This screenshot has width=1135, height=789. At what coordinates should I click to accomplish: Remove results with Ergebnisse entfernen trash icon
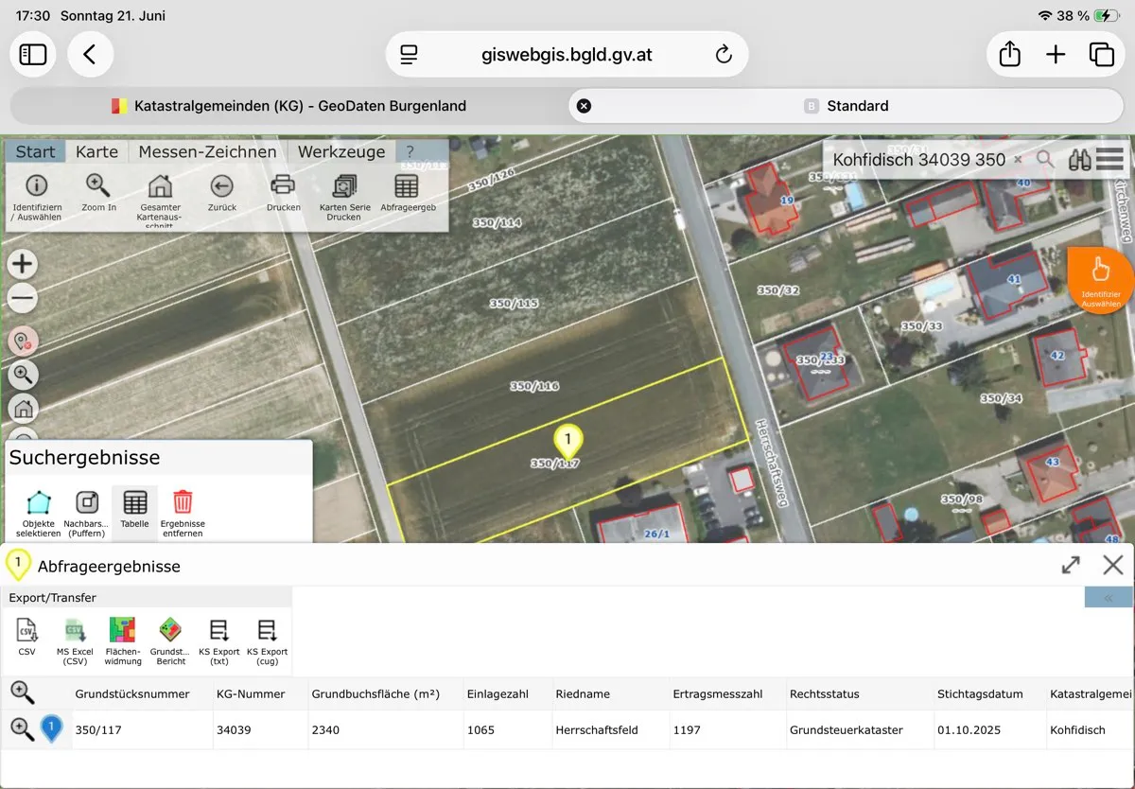coord(183,513)
